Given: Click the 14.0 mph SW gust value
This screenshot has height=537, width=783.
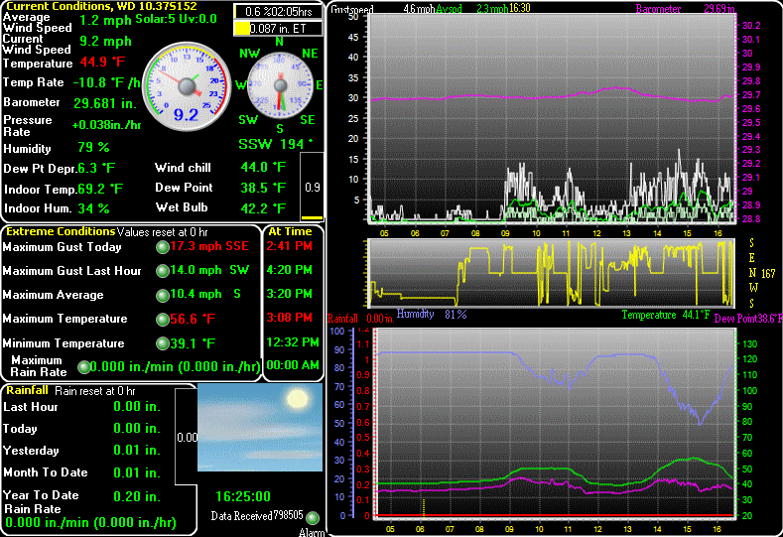Looking at the screenshot, I should point(209,270).
